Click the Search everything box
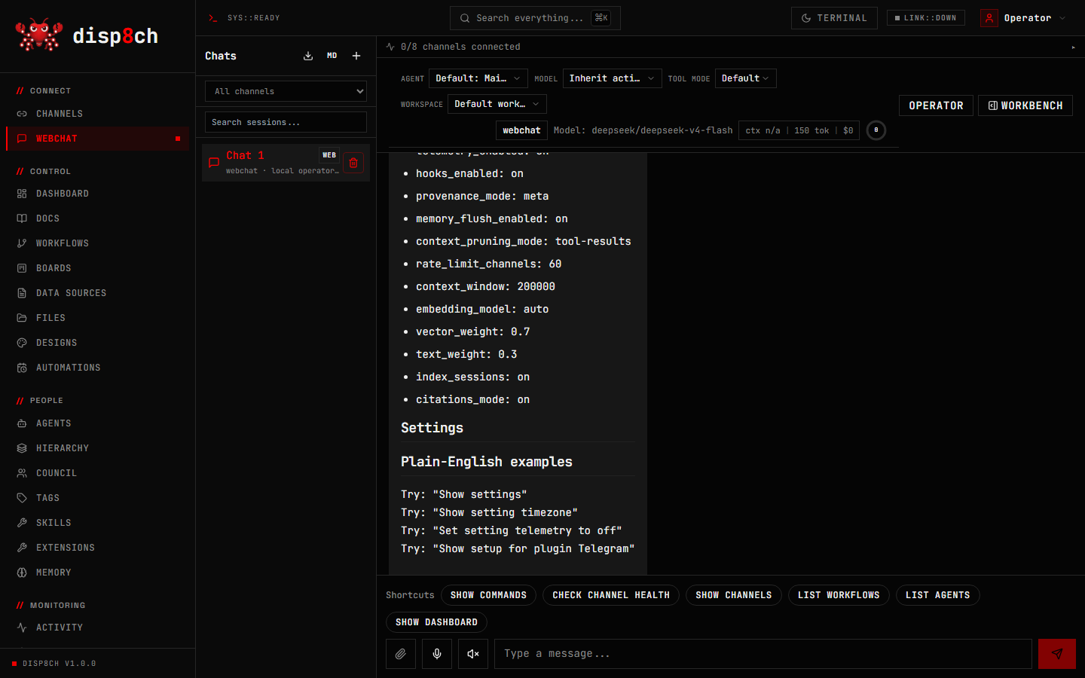Image resolution: width=1085 pixels, height=678 pixels. pyautogui.click(x=535, y=18)
